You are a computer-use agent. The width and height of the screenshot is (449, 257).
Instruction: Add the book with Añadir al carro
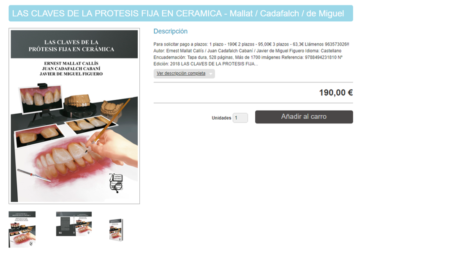pyautogui.click(x=304, y=117)
